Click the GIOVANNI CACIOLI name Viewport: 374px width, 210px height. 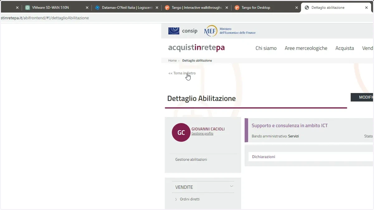click(x=208, y=129)
